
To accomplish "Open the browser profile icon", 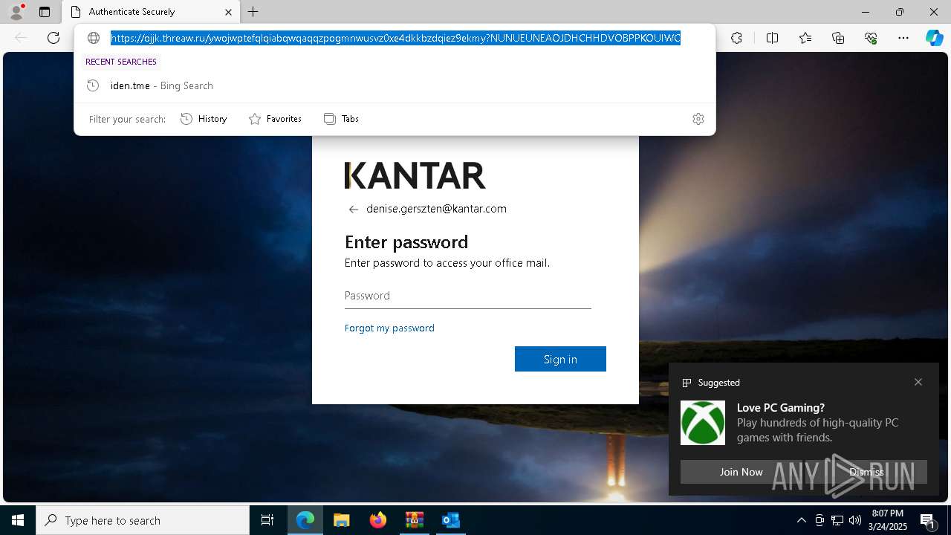I will click(16, 12).
